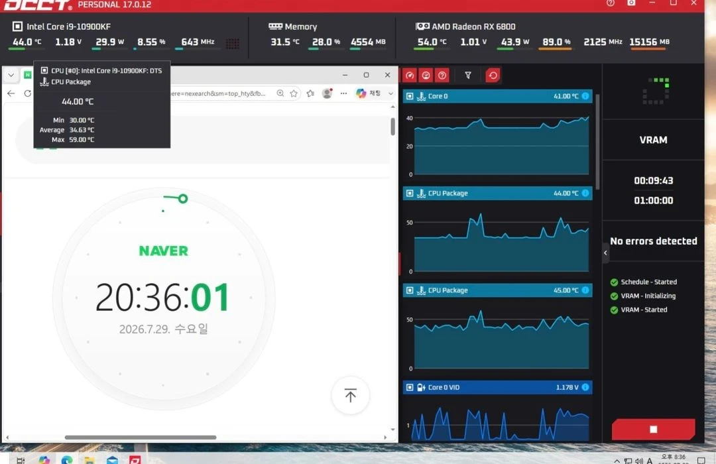The image size is (716, 464).
Task: Take a screenshot with OCCT camera icon
Action: pyautogui.click(x=631, y=3)
